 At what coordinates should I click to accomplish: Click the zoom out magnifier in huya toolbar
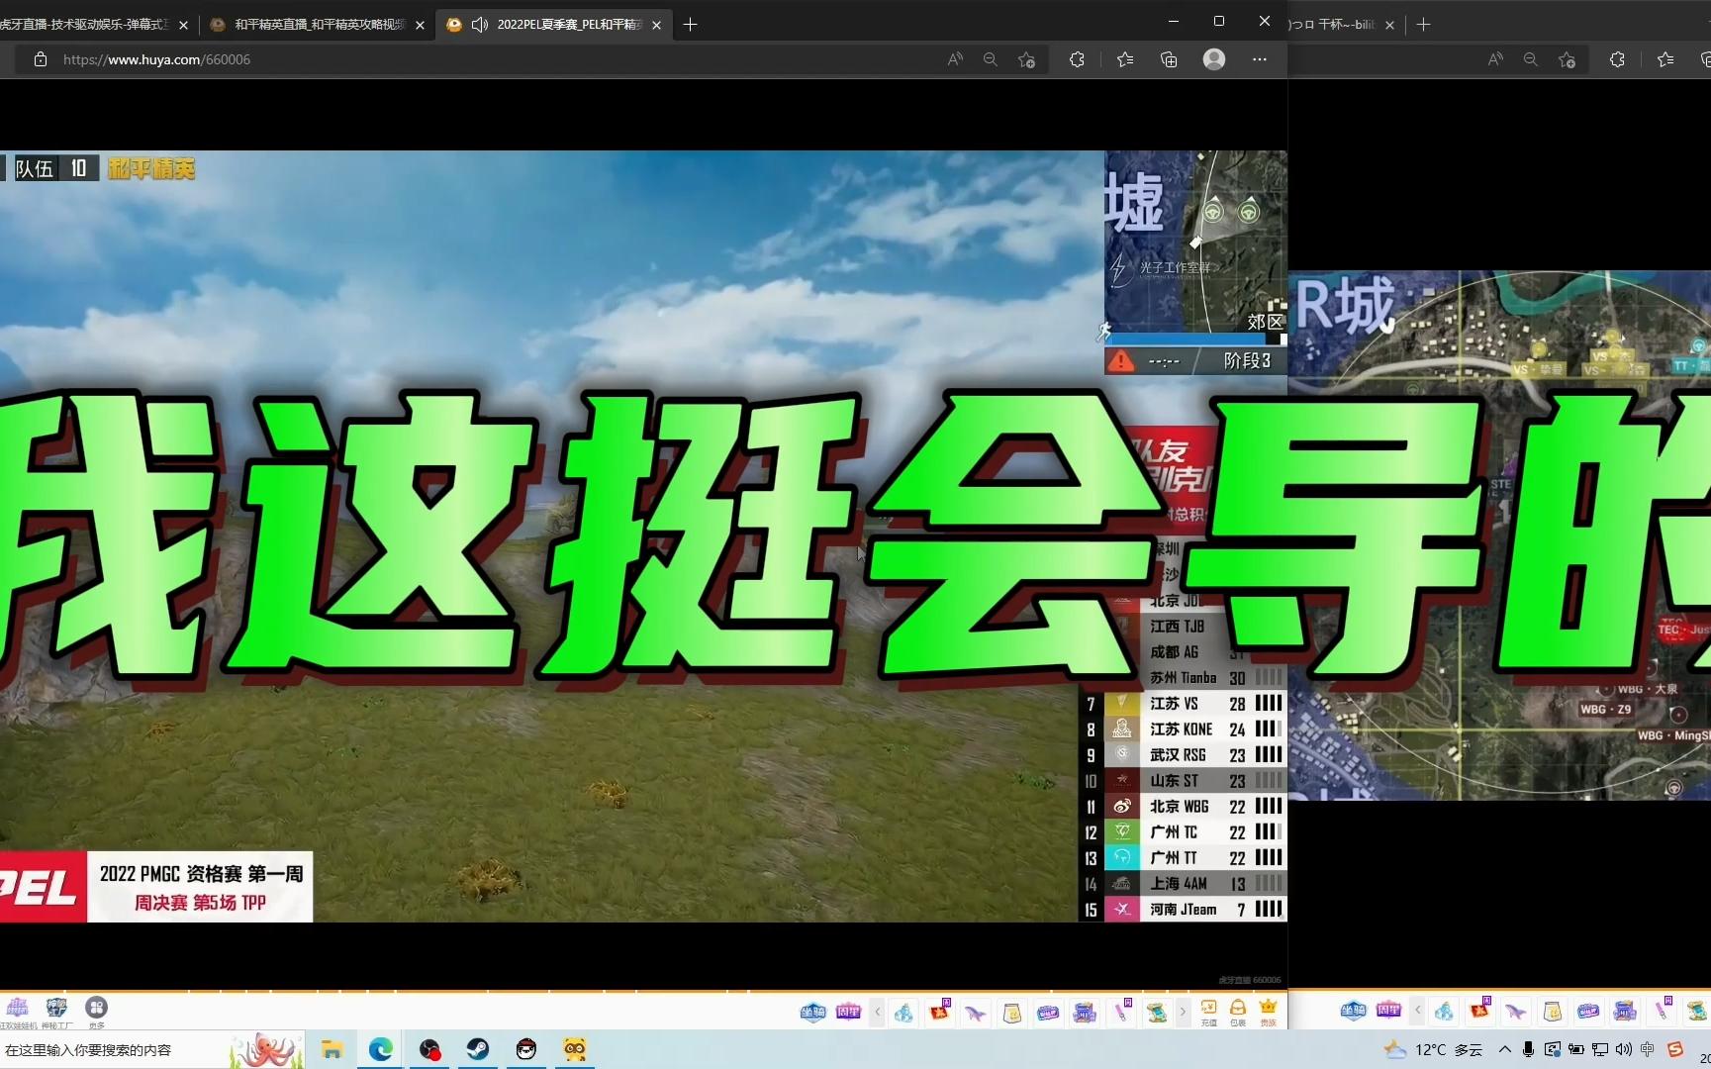coord(990,59)
